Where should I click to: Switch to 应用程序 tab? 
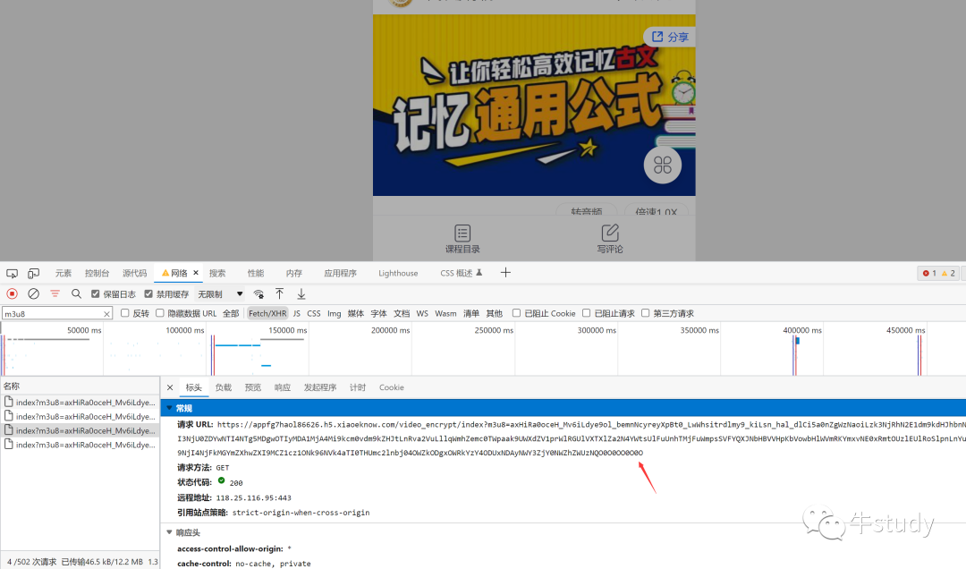[x=341, y=273]
